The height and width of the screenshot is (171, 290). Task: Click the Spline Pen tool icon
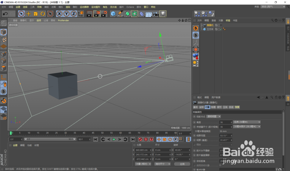pos(120,14)
